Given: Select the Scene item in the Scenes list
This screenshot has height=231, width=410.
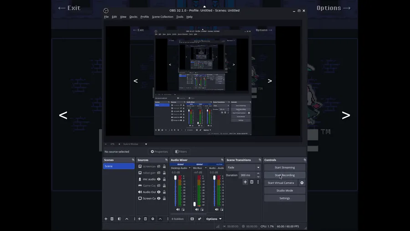Looking at the screenshot, I should [119, 166].
